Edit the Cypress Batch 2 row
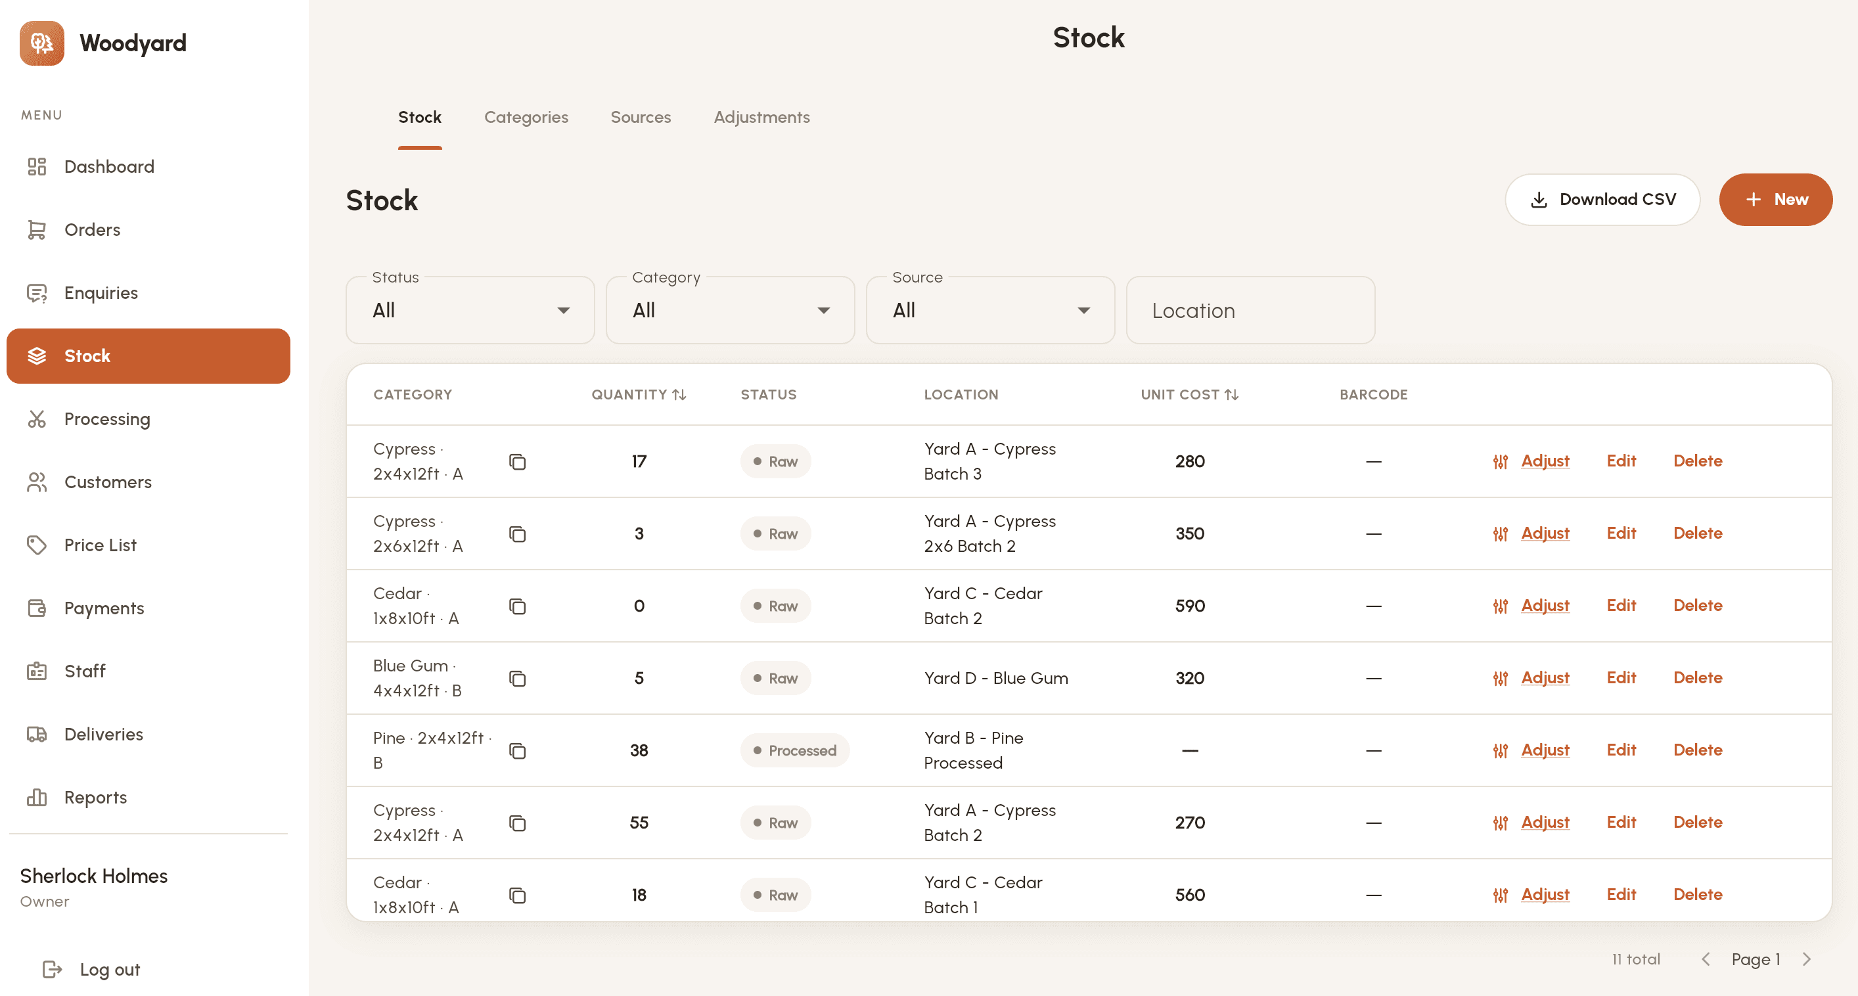Viewport: 1858px width, 996px height. click(1621, 822)
